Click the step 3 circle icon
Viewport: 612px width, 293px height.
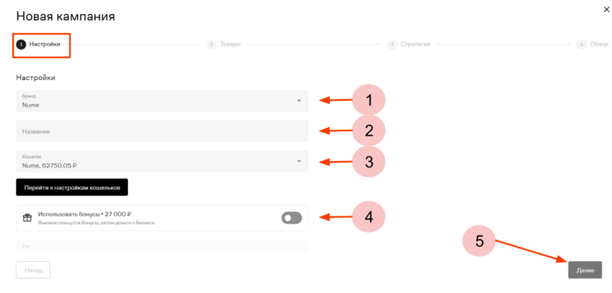click(x=391, y=44)
